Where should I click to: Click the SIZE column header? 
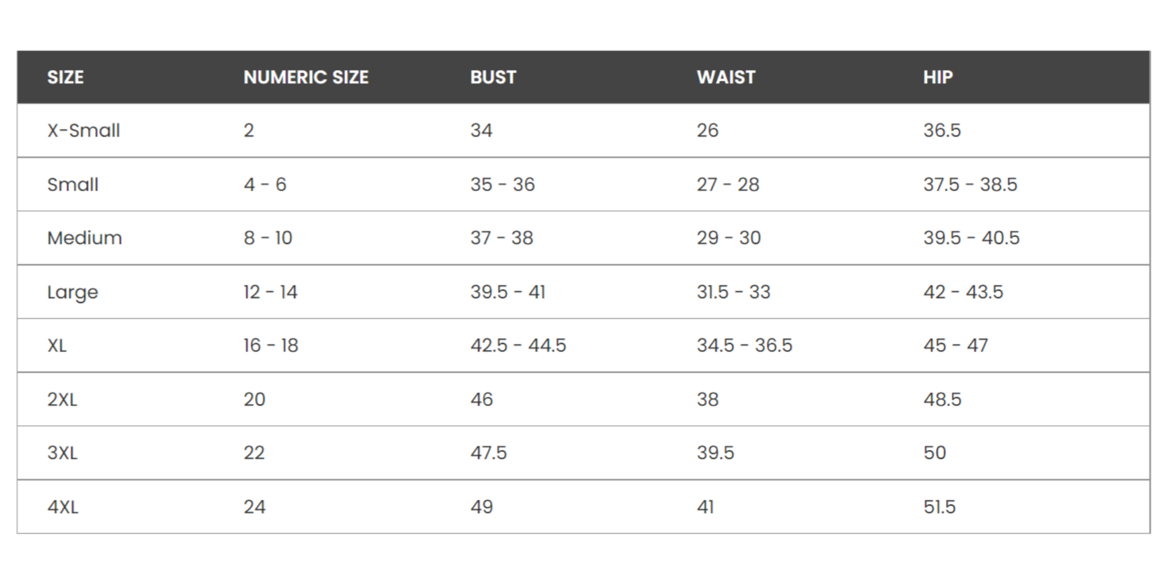65,77
